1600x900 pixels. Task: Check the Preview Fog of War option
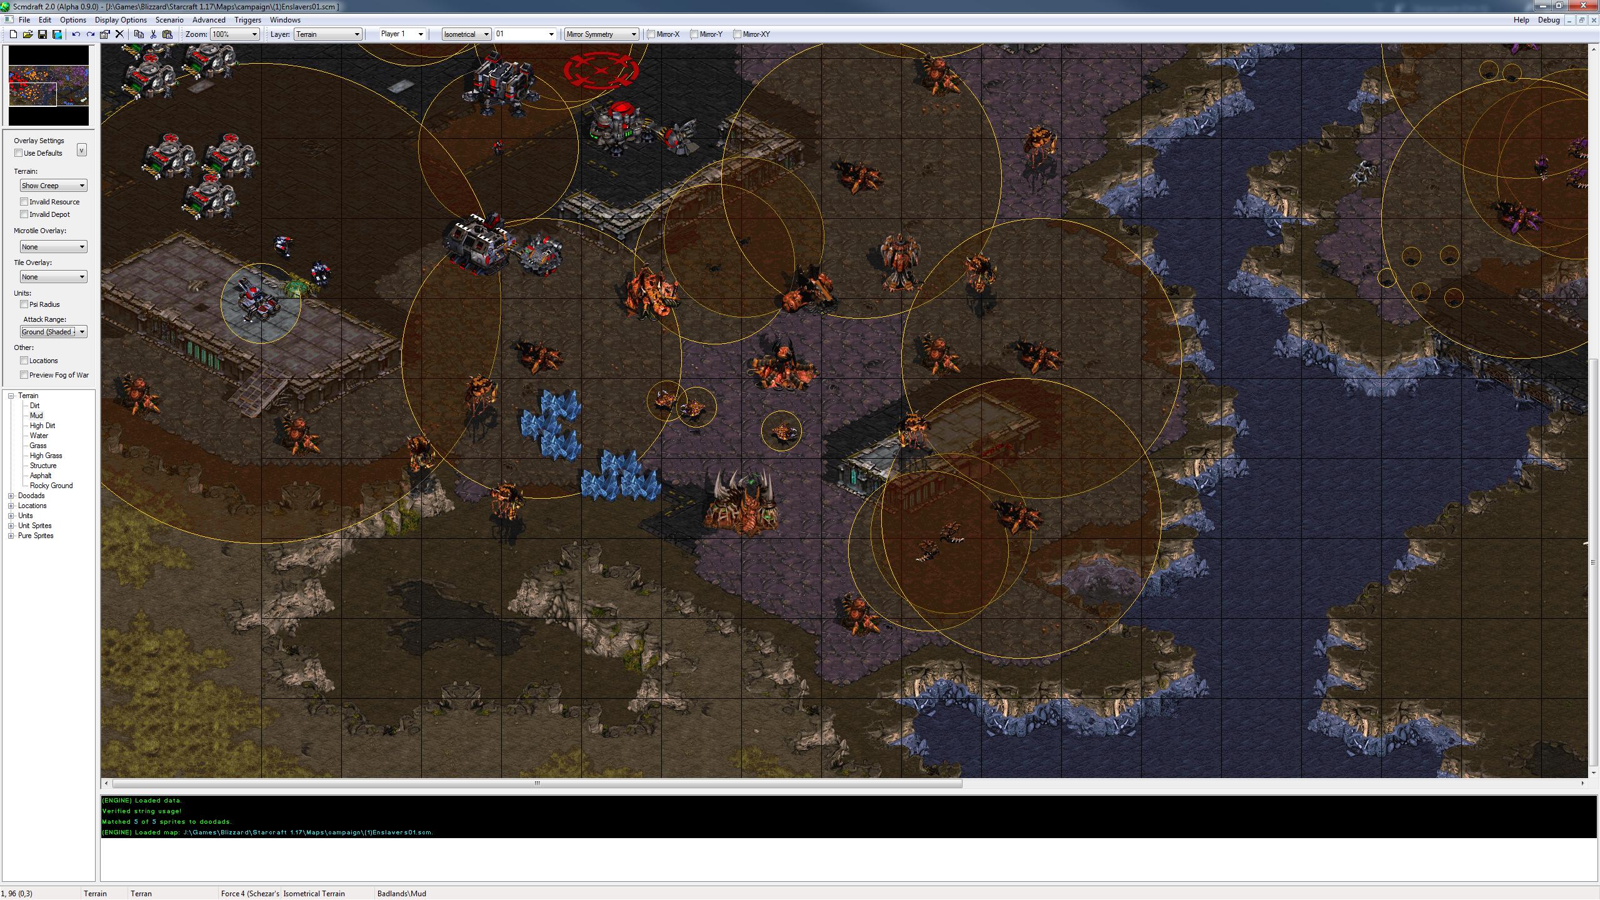coord(24,375)
